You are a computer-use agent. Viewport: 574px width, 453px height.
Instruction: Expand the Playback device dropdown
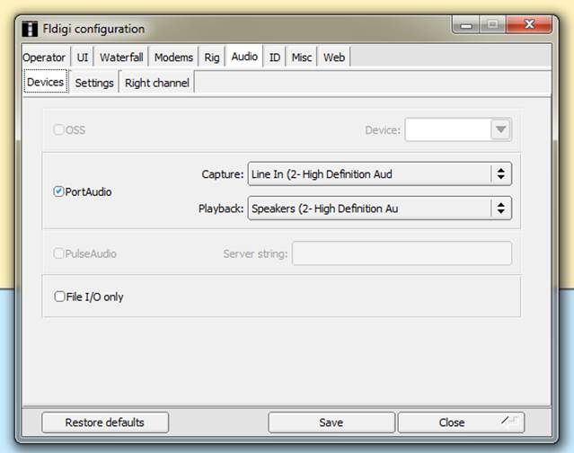point(500,209)
